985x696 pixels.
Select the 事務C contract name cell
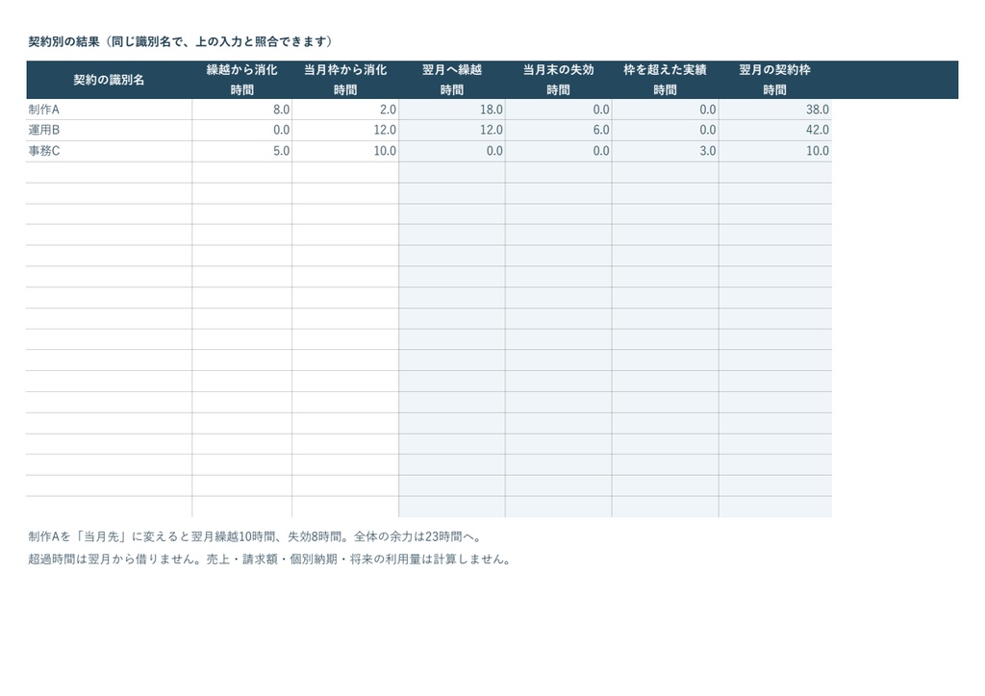109,151
